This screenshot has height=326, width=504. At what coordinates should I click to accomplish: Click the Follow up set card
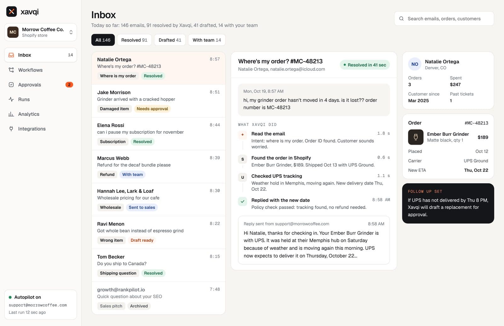tap(448, 203)
